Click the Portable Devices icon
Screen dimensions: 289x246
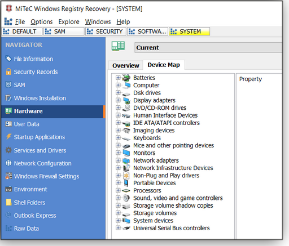(126, 183)
